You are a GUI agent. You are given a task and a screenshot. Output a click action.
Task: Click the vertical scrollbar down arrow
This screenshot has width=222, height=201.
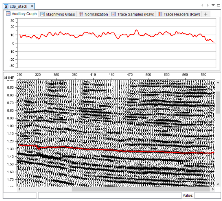pyautogui.click(x=218, y=184)
